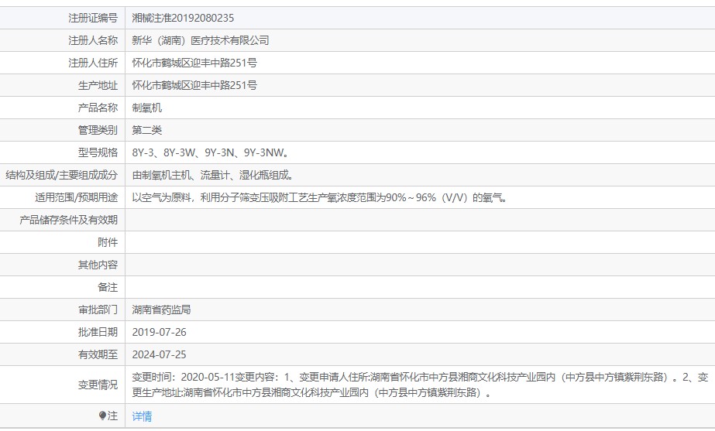The height and width of the screenshot is (431, 715).
Task: Open the 详情 link in the 注 row
Action: (142, 416)
